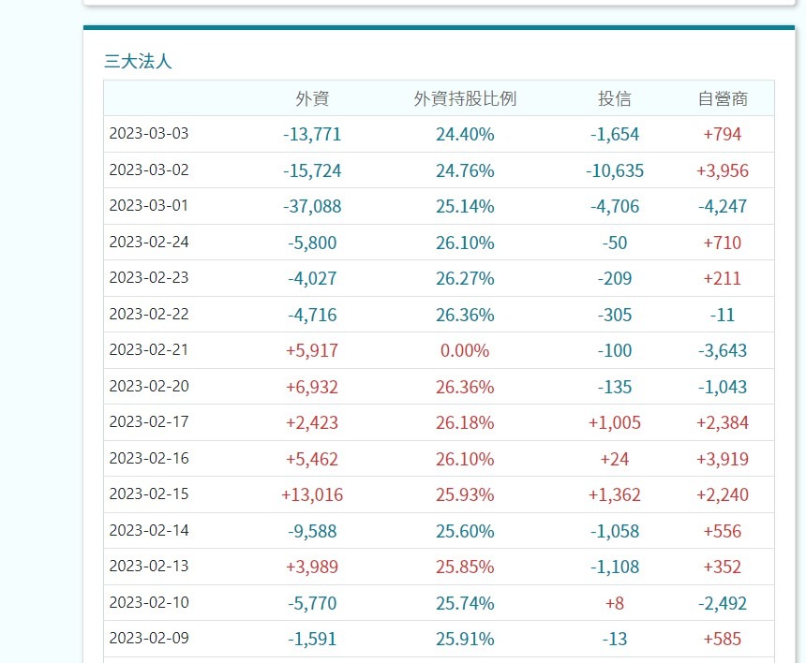Select the +3,919 自營商 value
The height and width of the screenshot is (663, 806).
pos(723,459)
